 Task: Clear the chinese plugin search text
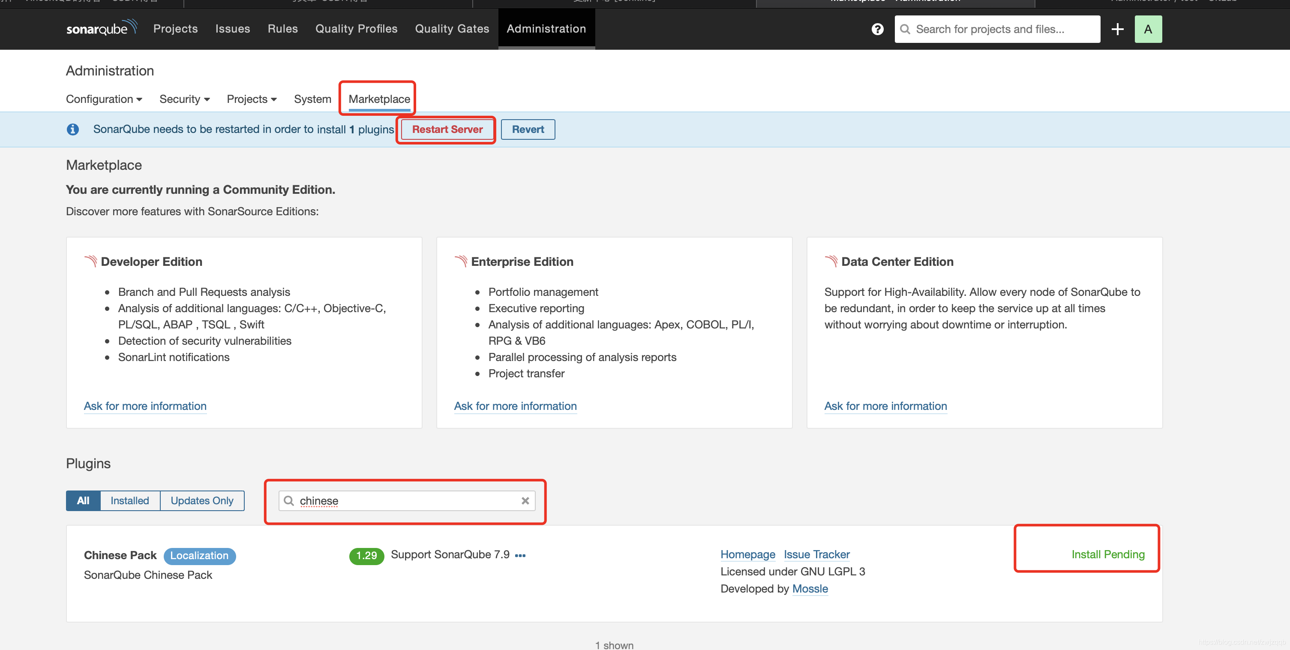pos(525,501)
